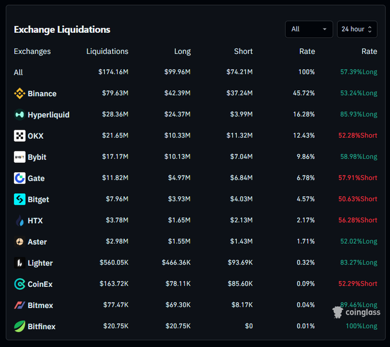Screen dimensions: 390x347
Task: Select the All row label
Action: [18, 72]
